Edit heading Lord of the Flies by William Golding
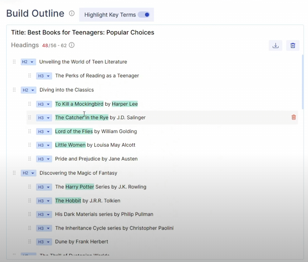This screenshot has width=308, height=262. [x=96, y=131]
